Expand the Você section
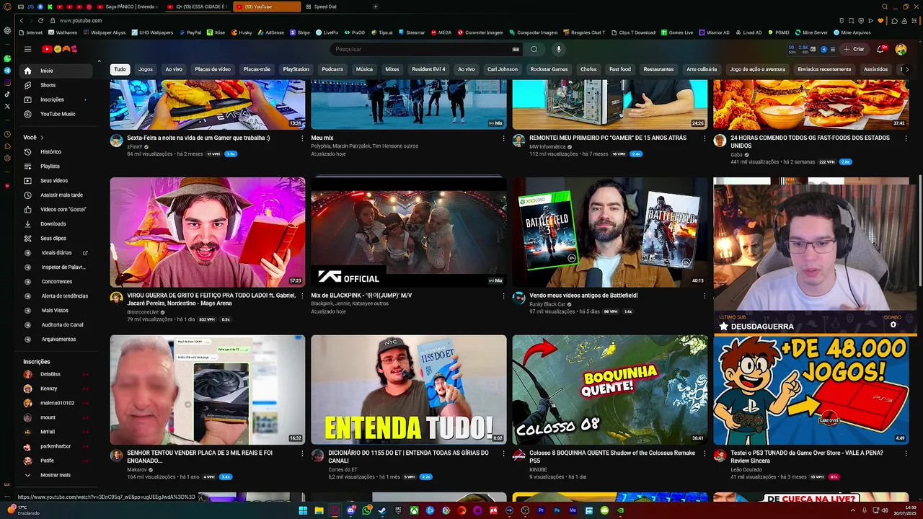Image resolution: width=923 pixels, height=519 pixels. click(x=34, y=137)
